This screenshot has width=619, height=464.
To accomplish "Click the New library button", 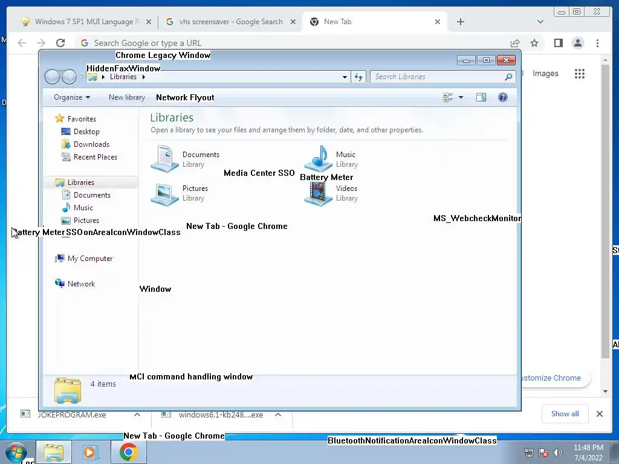I will pos(127,97).
